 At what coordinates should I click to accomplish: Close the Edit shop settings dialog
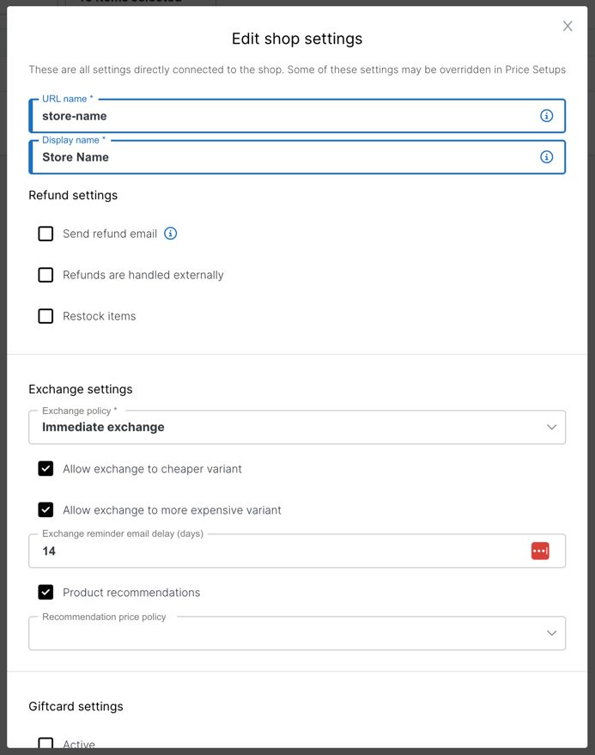coord(568,27)
